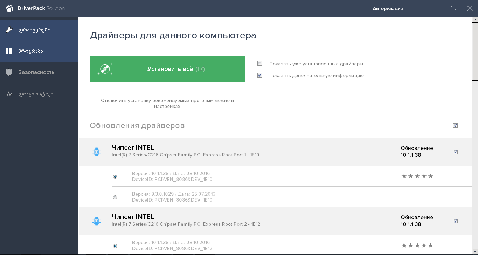Click chip icon for Root Port 1 - 1E10
478x255 pixels.
tap(96, 152)
